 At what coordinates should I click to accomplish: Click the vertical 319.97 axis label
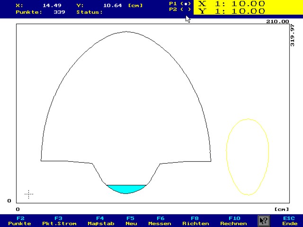(x=293, y=35)
